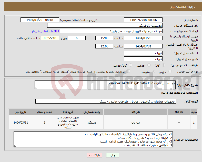This screenshot has width=202, height=162.
Task: Click the requester field مهدی مردجهان
Action: click(x=111, y=31)
